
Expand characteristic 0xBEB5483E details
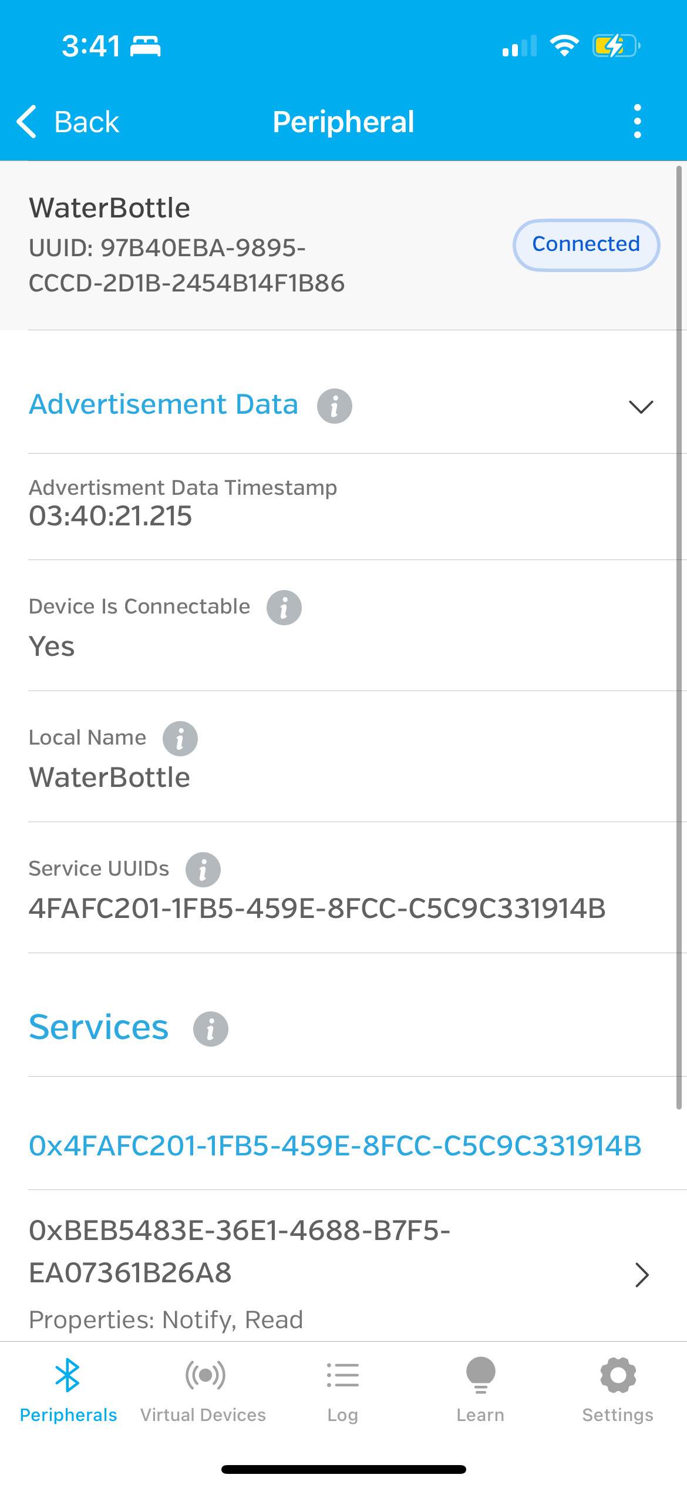click(x=642, y=1275)
